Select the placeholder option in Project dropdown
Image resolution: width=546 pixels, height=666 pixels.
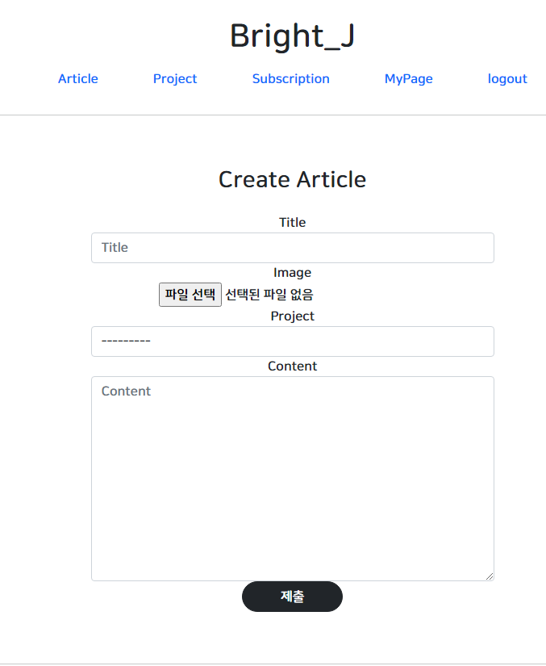point(292,341)
